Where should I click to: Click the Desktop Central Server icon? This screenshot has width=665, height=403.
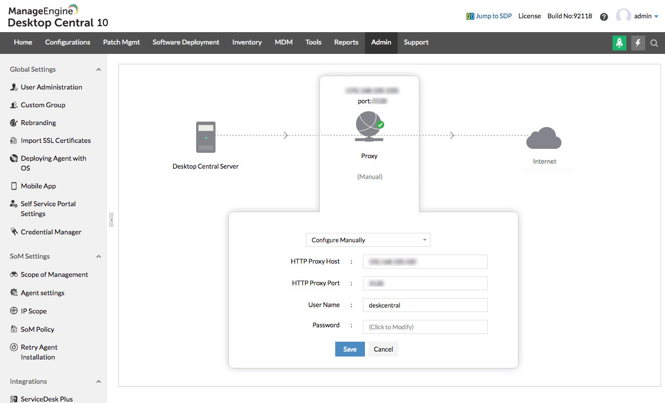coord(205,137)
